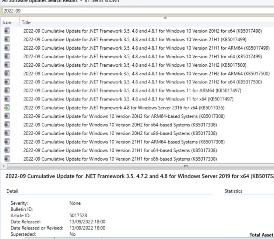Select Windows 10 21H1 x86-based Systems update (KB5017308)

(120, 159)
